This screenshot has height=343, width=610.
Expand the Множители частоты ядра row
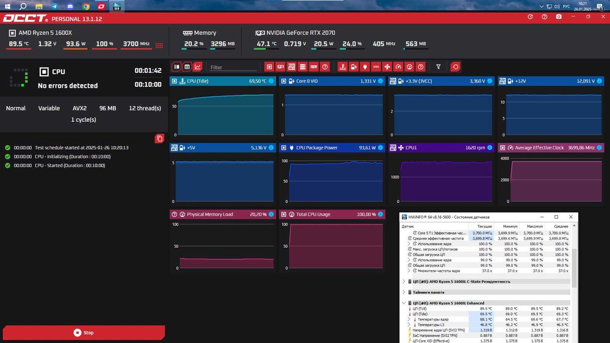point(409,271)
